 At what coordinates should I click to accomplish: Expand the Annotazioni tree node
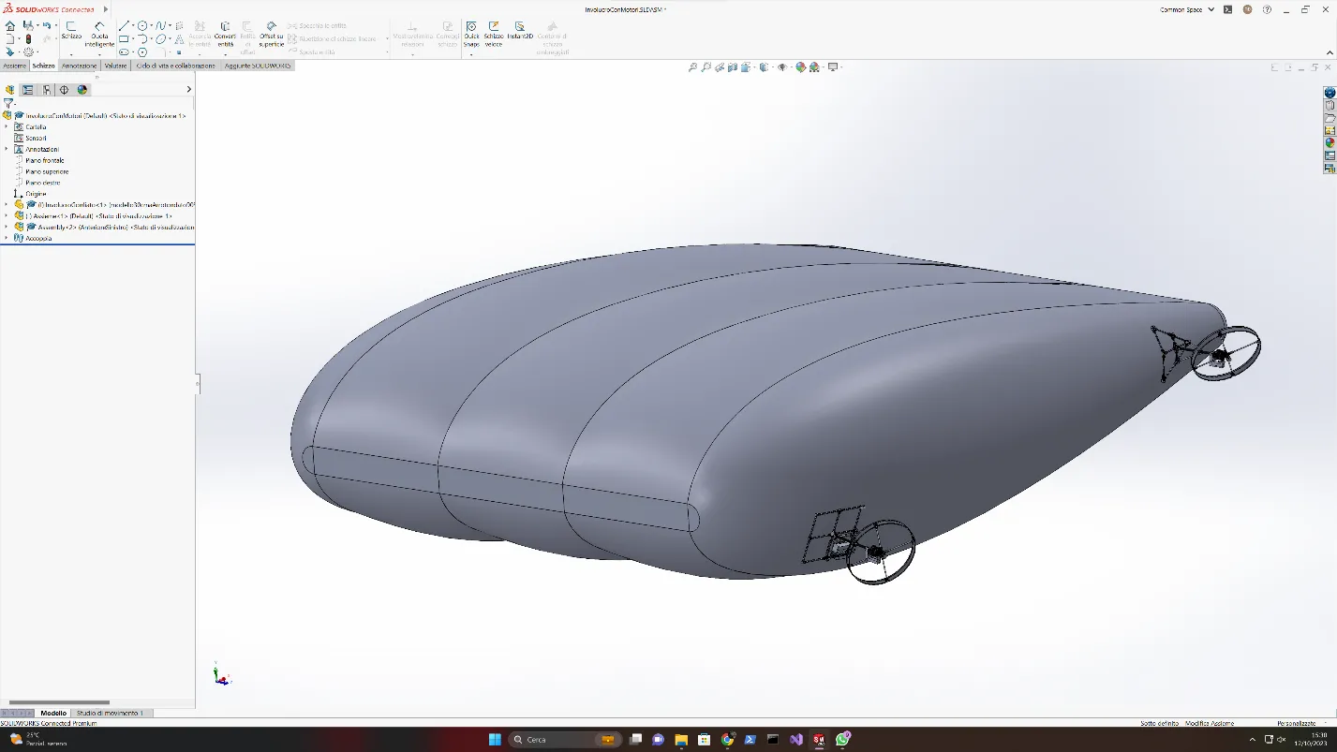click(x=6, y=149)
